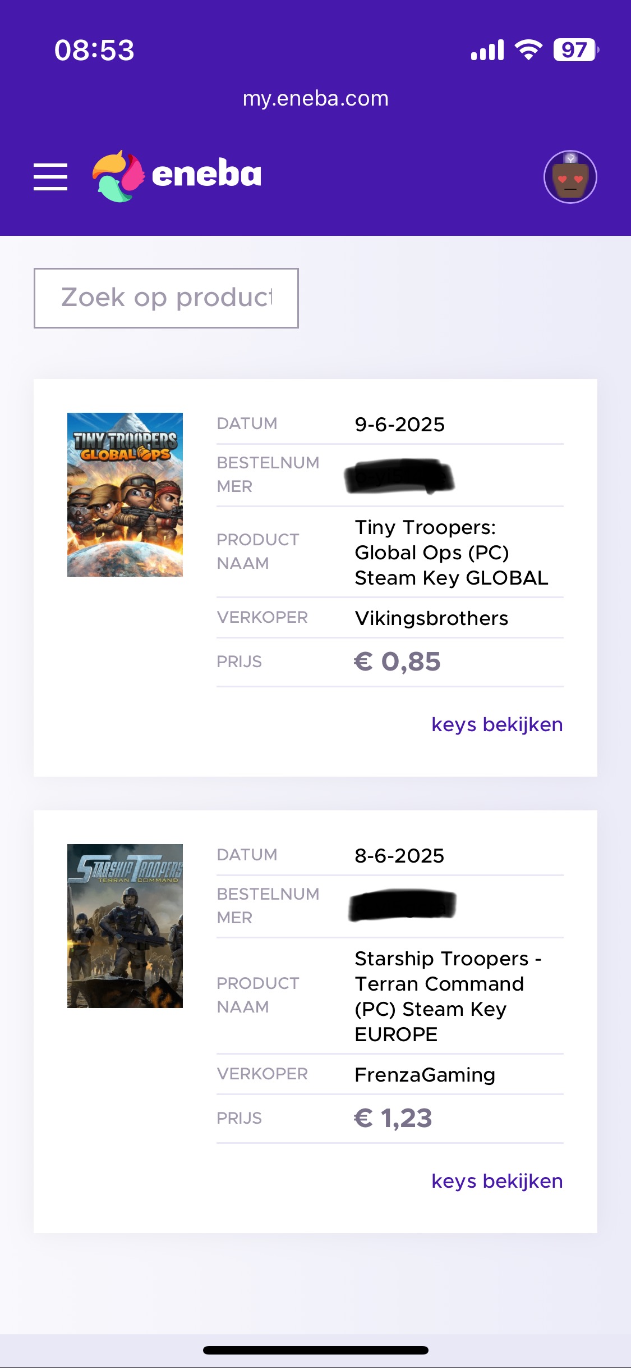
Task: Click the Eneba logo
Action: [177, 176]
